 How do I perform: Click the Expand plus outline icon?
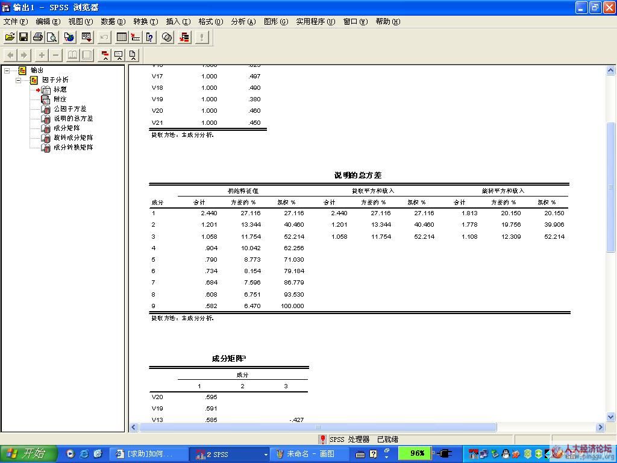[x=42, y=55]
